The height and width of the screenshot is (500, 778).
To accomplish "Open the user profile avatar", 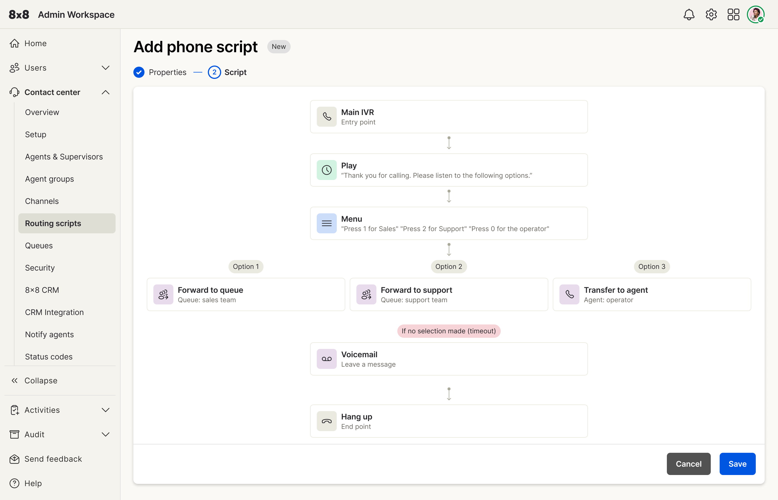I will [x=755, y=15].
